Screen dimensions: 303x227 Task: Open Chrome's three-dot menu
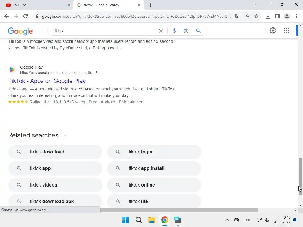[x=296, y=16]
